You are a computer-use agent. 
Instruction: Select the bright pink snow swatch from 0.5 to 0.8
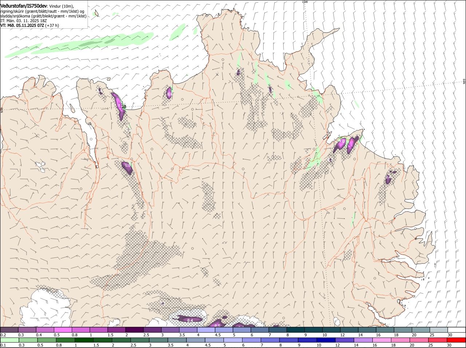(x=63, y=329)
